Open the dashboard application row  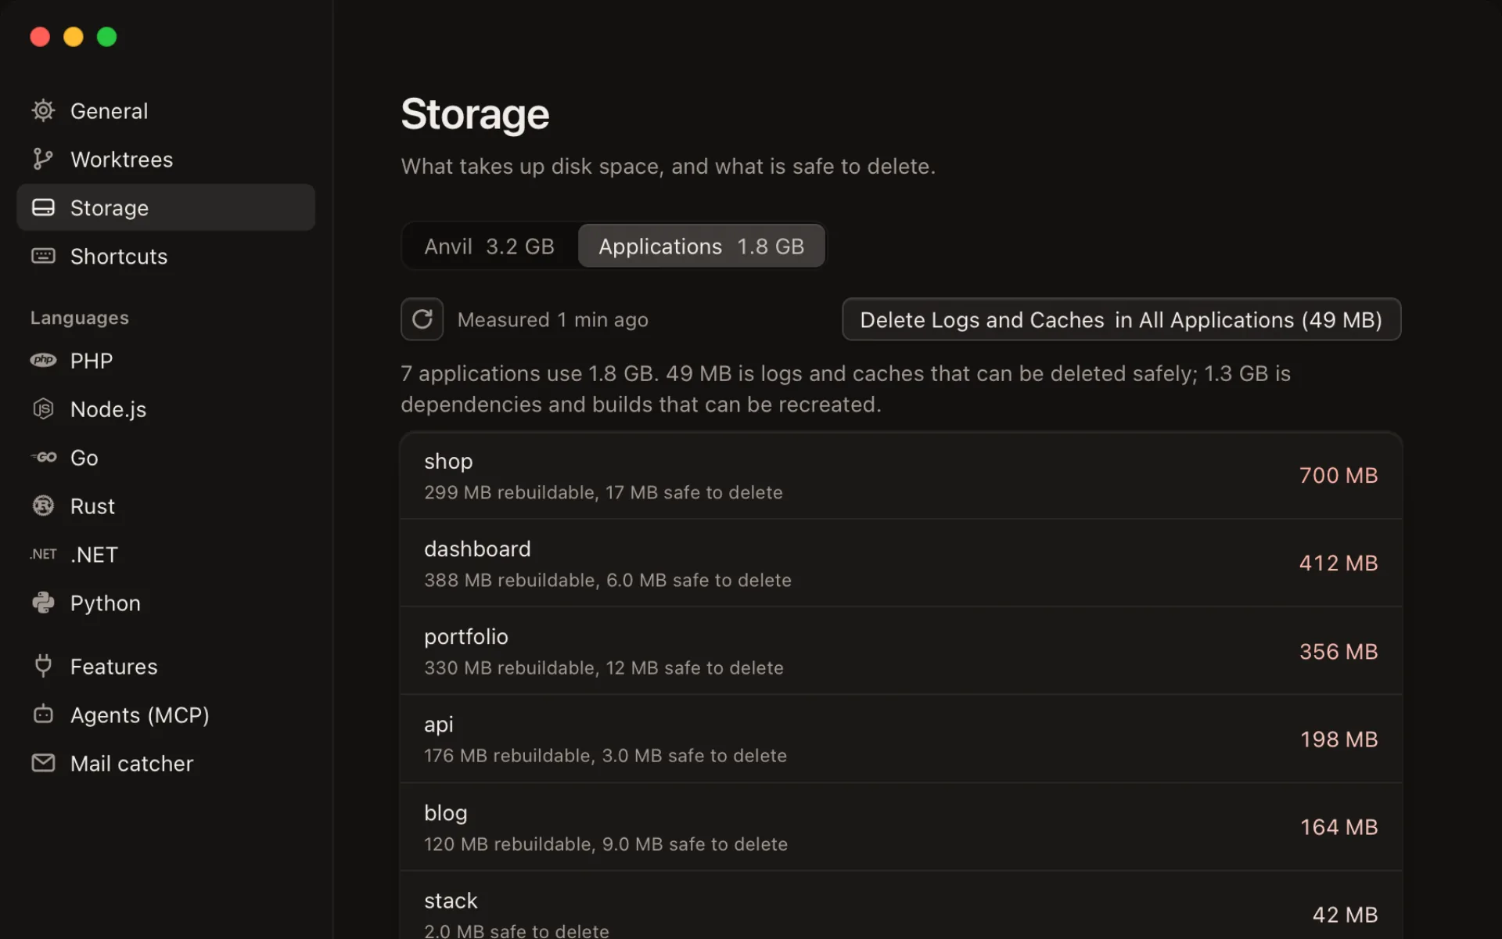901,563
